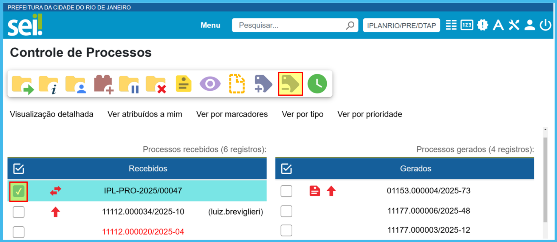Tick checkbox for process 01153.000004/2025-73
This screenshot has height=242, width=557.
(x=286, y=191)
